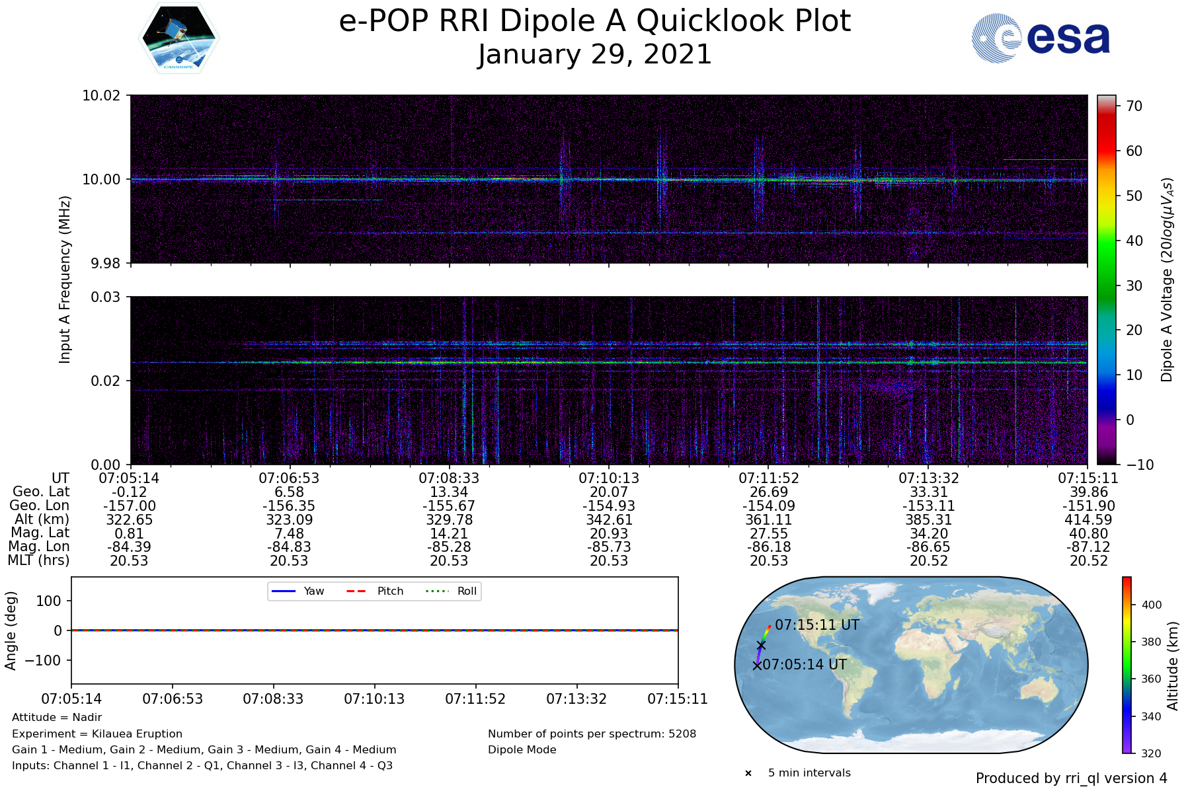The image size is (1190, 793).
Task: Click the middle X marker on the satellite ground track
Action: [x=761, y=645]
